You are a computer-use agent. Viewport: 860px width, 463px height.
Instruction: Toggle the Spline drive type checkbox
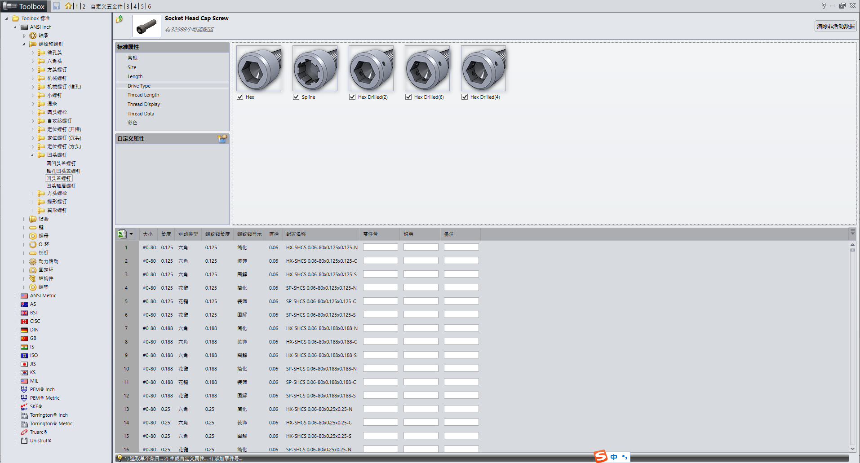pyautogui.click(x=296, y=97)
